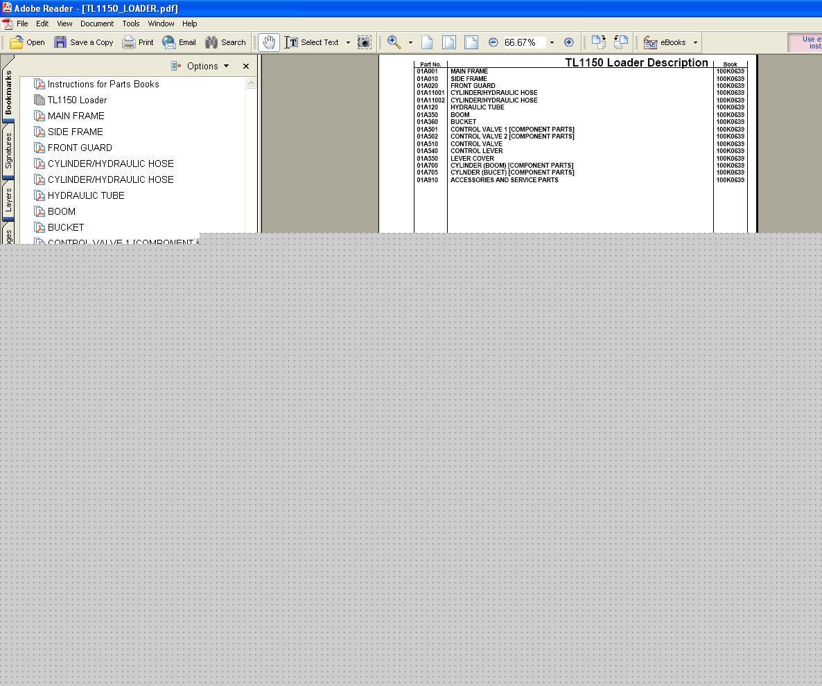
Task: Decrease zoom with the minus button
Action: pyautogui.click(x=493, y=42)
